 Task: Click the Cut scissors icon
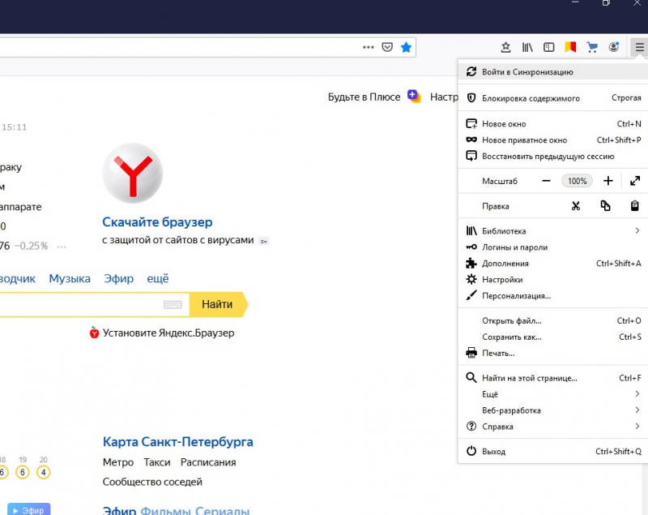pyautogui.click(x=575, y=206)
